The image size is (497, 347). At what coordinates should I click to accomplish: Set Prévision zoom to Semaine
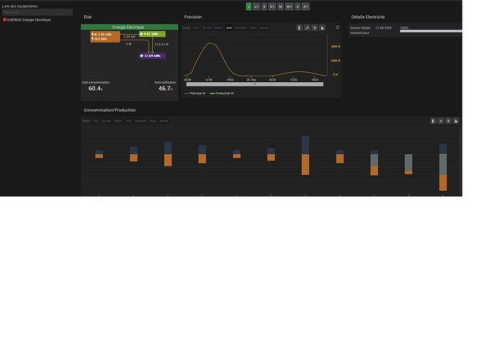[x=241, y=28]
